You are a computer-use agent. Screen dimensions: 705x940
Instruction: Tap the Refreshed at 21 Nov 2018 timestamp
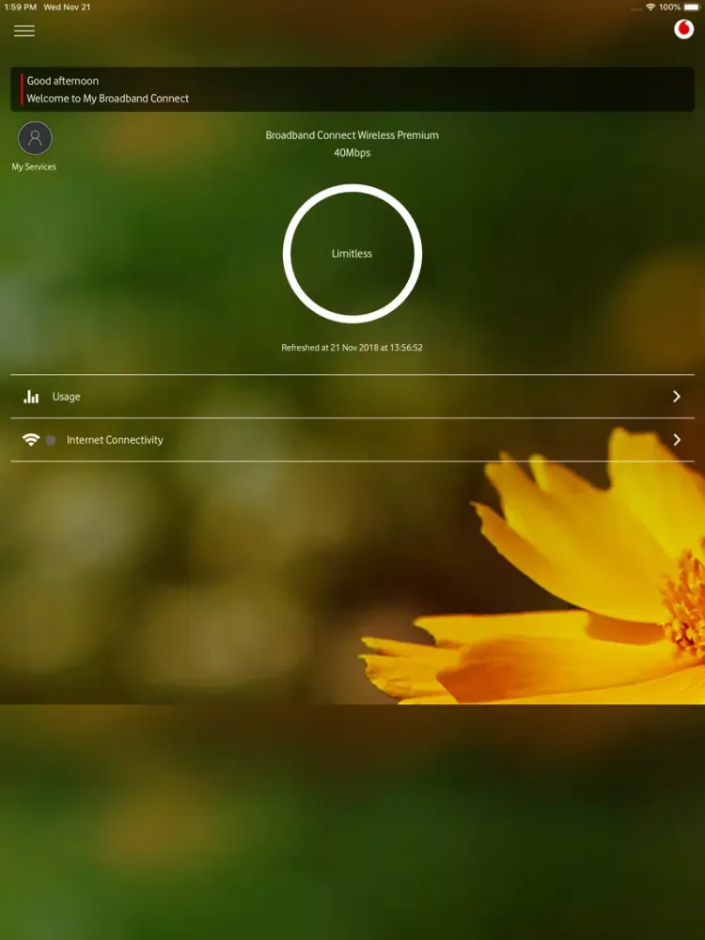tap(352, 348)
